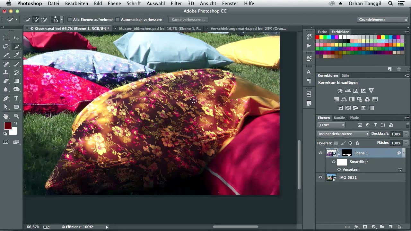Add a Color Balance adjustment
The height and width of the screenshot is (231, 411).
click(x=344, y=99)
